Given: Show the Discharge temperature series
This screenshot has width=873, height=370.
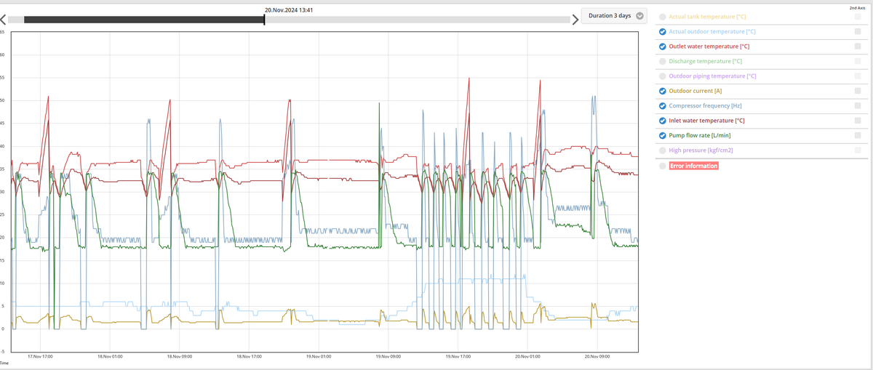Looking at the screenshot, I should [x=662, y=62].
